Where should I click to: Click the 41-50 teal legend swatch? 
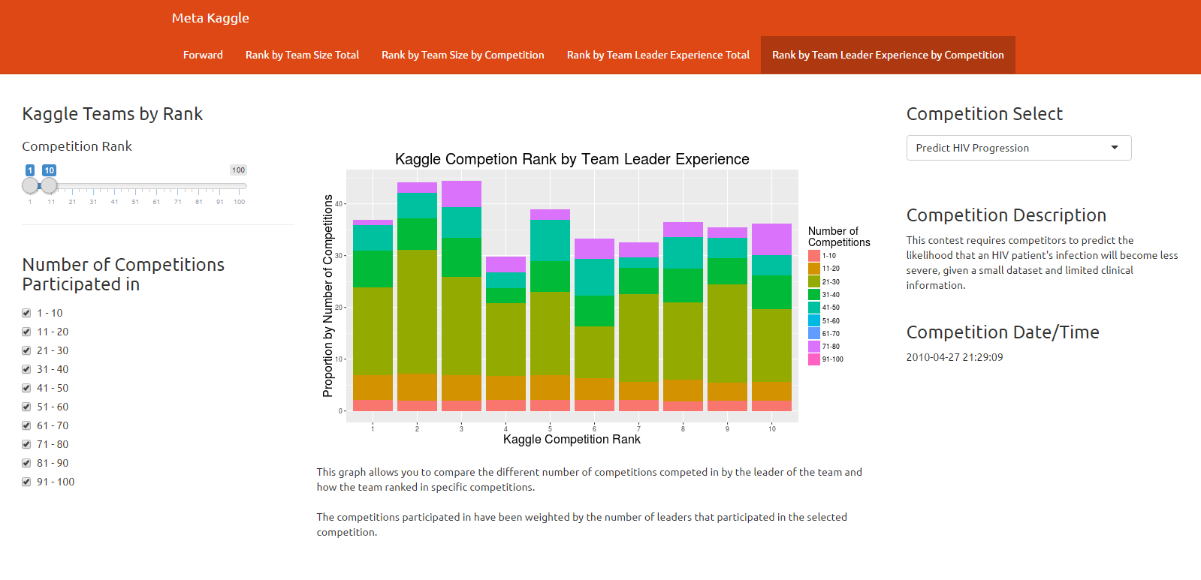(x=814, y=308)
